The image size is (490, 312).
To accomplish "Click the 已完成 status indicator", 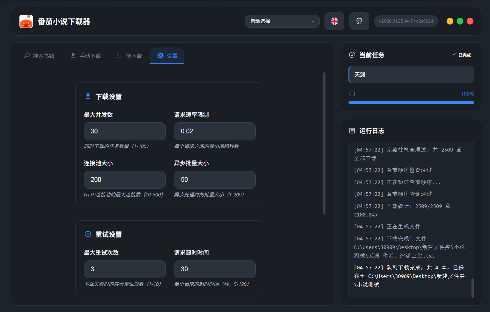I will [x=462, y=55].
